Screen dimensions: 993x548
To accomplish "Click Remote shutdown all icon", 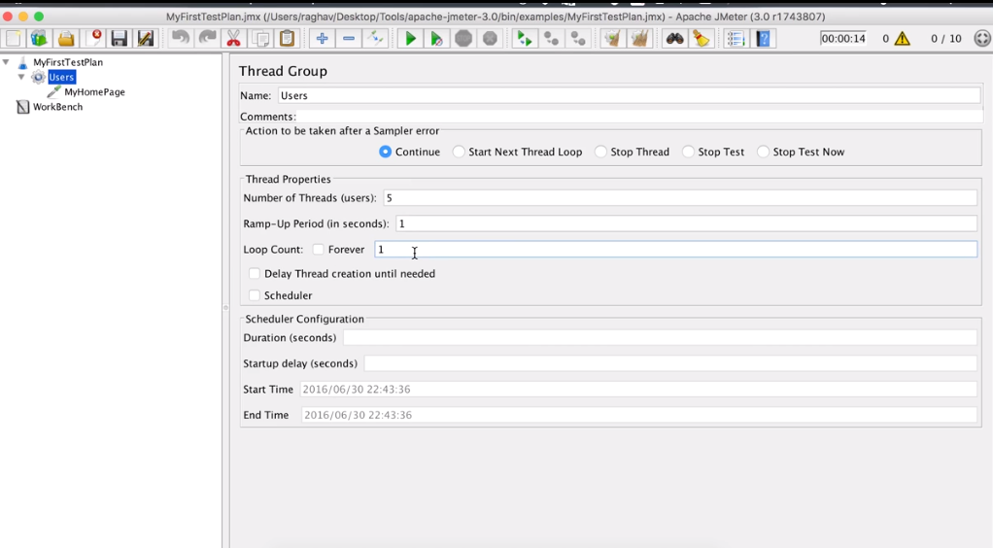I will pyautogui.click(x=578, y=39).
